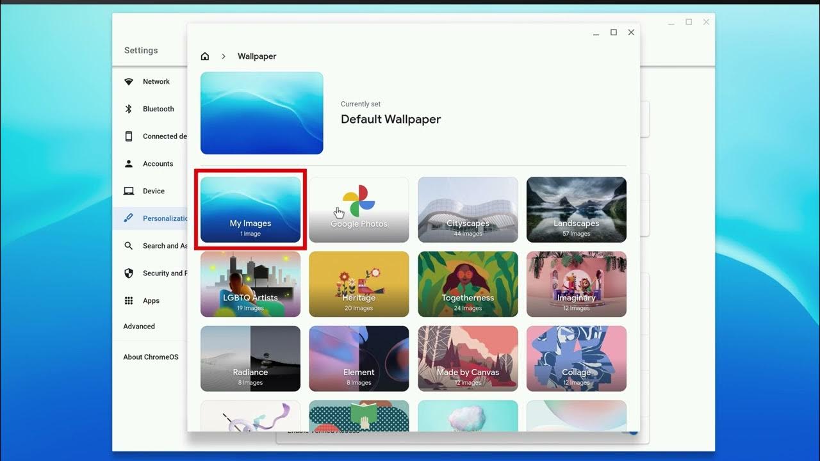The image size is (820, 461).
Task: Open Accounts settings section
Action: [158, 164]
